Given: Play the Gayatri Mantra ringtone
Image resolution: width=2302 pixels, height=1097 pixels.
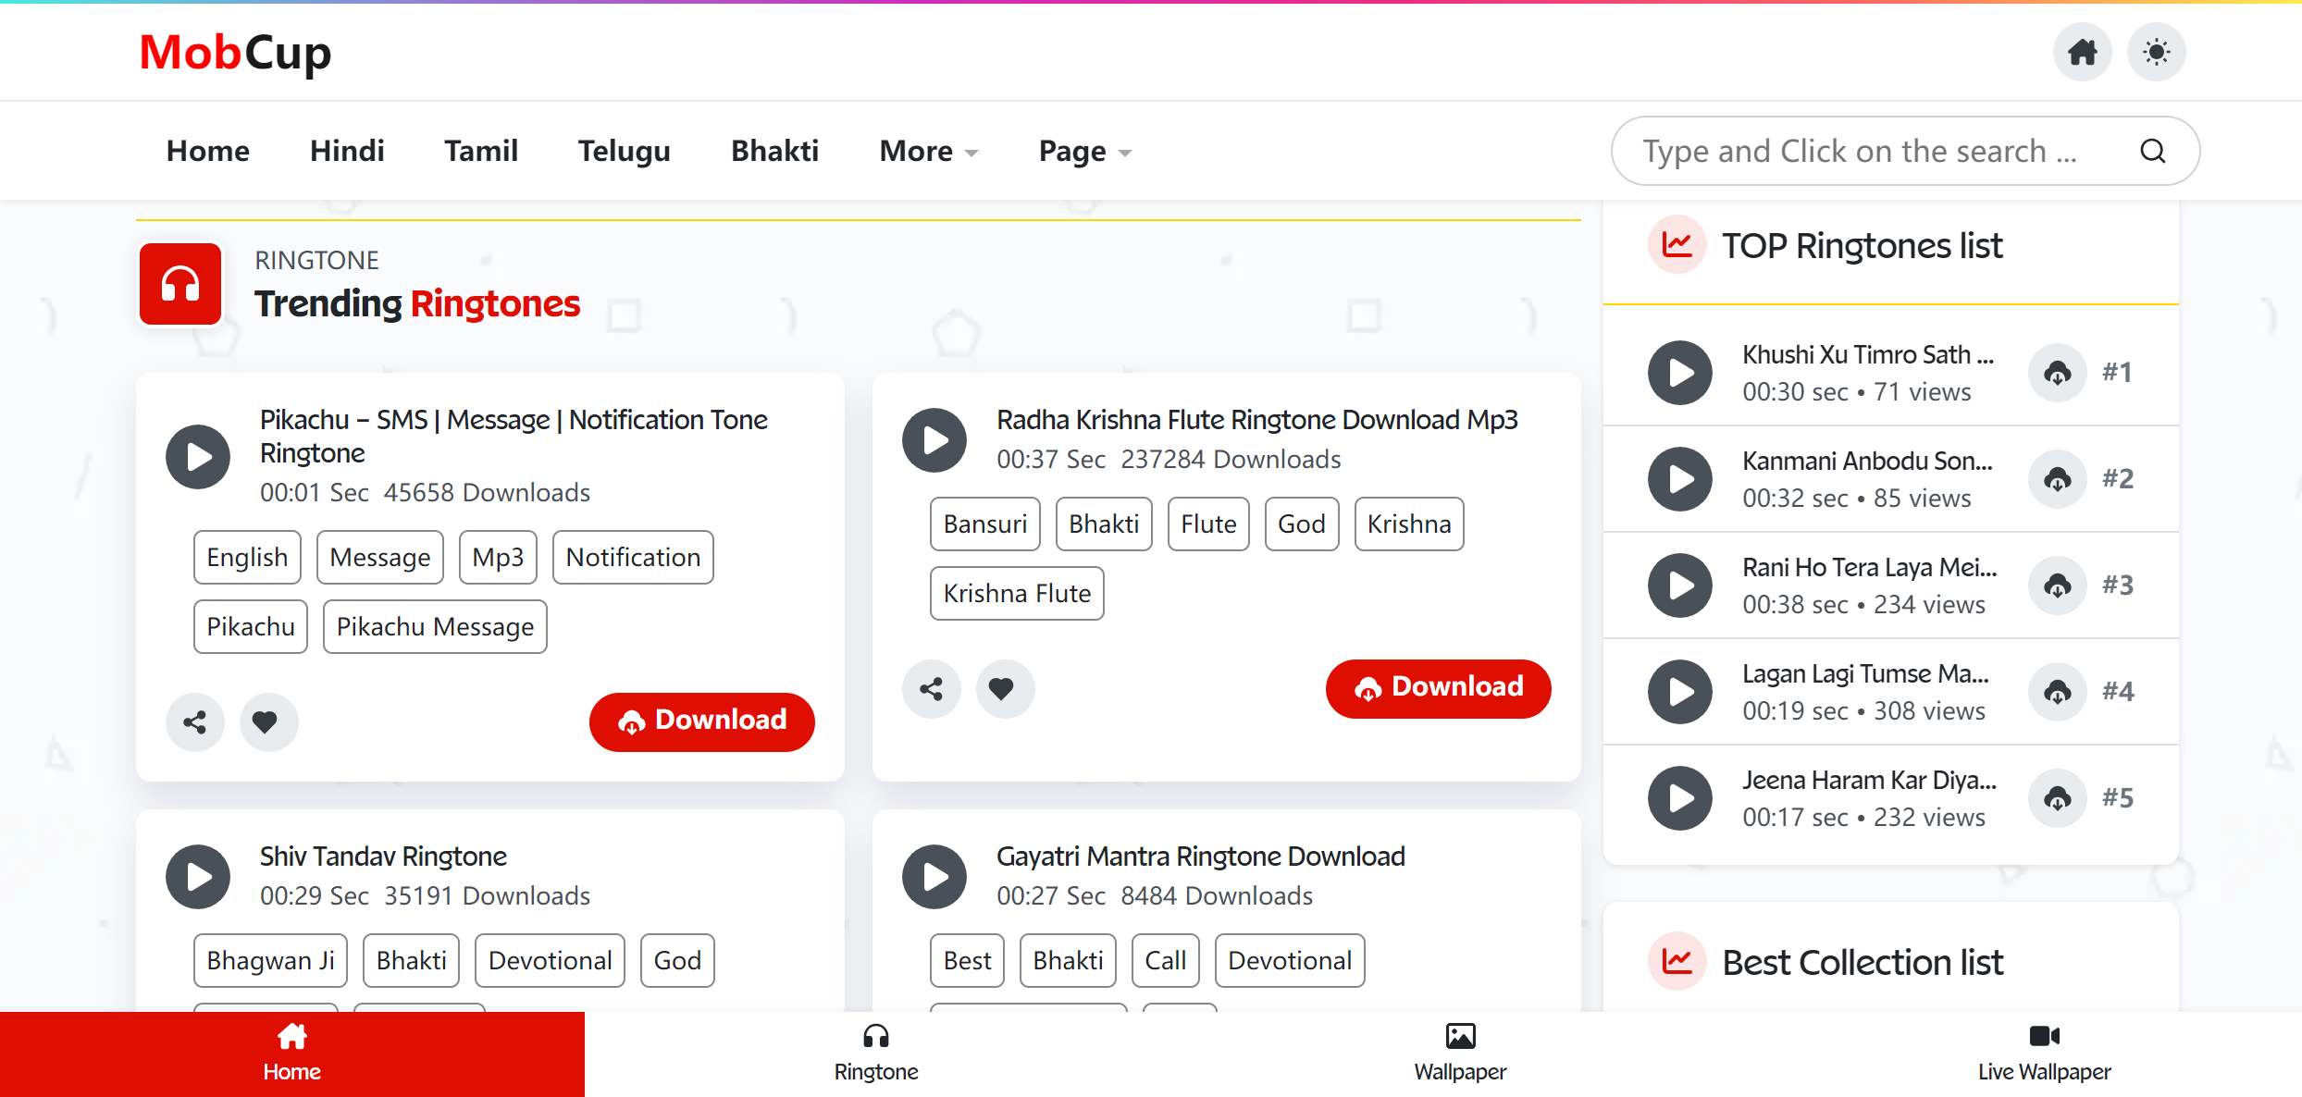Looking at the screenshot, I should (x=934, y=876).
